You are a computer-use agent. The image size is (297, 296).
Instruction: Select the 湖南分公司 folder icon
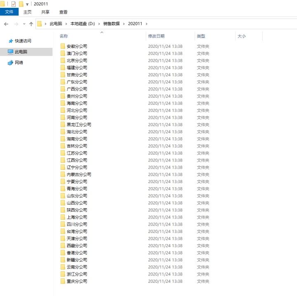click(x=63, y=139)
